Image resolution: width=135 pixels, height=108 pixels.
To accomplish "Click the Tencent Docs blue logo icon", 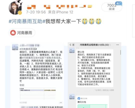I will (79, 99).
